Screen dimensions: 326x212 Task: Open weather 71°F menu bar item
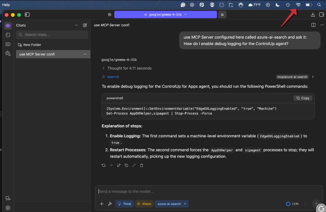point(254,4)
